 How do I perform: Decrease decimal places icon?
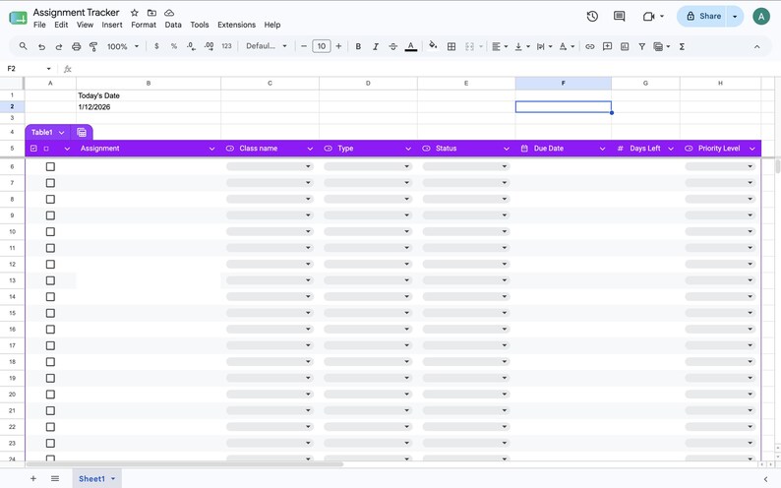pyautogui.click(x=191, y=46)
